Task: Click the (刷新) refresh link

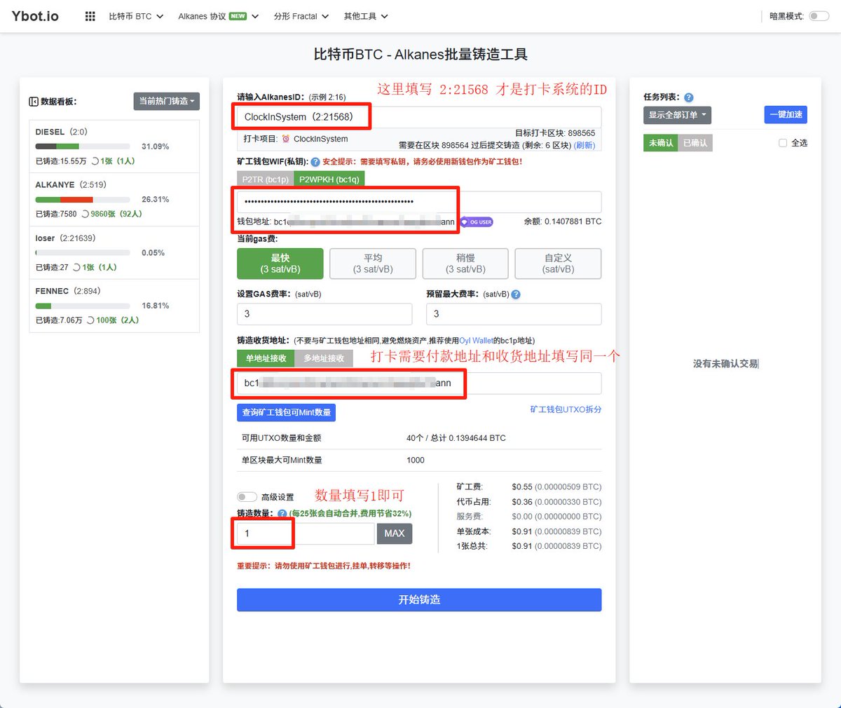Action: pos(584,145)
